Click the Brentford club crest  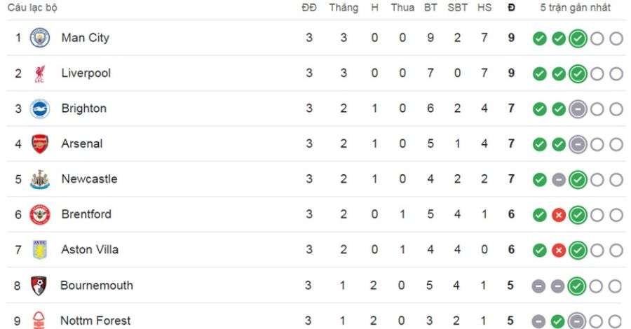[x=40, y=214]
